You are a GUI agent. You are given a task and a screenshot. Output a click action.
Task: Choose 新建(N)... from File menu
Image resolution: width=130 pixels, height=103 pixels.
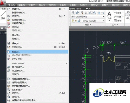coord(37,9)
